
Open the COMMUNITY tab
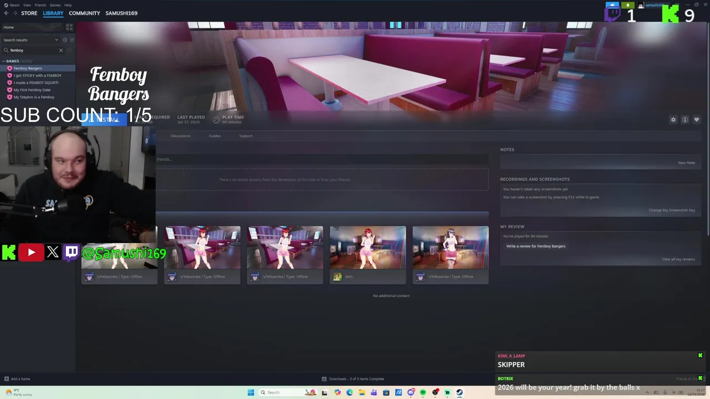tap(84, 13)
